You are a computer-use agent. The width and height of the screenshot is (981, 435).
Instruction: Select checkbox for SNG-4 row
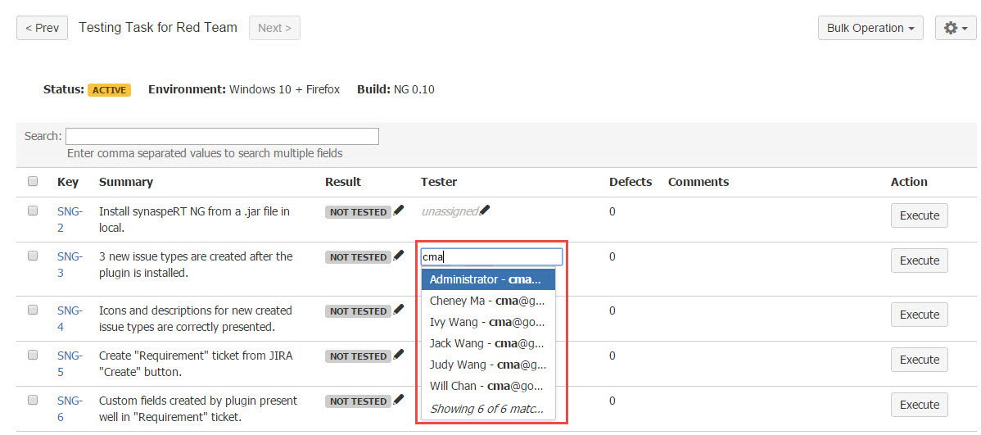point(33,310)
